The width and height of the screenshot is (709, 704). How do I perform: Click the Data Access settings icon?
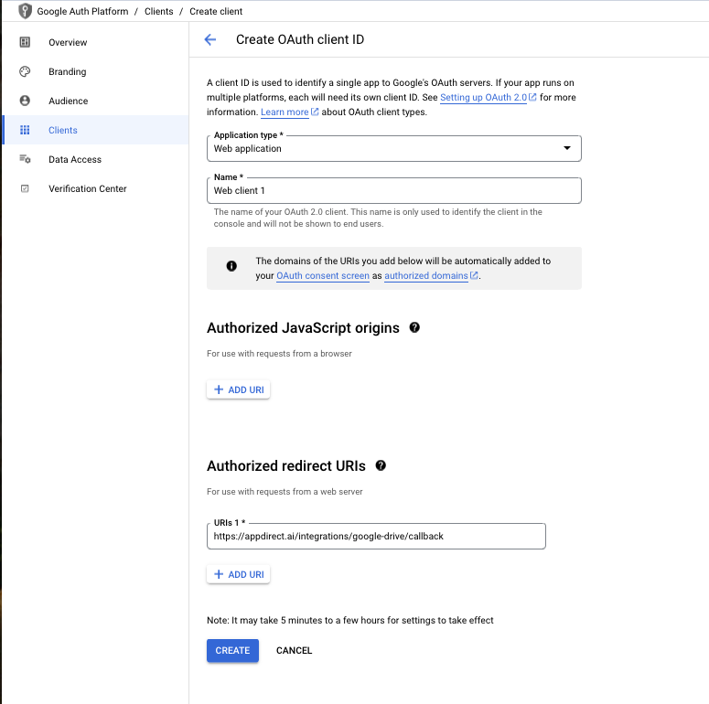click(x=25, y=159)
